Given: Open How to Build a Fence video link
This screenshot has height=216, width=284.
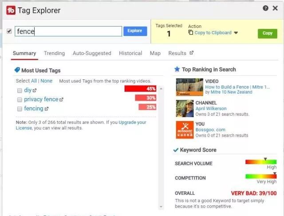Looking at the screenshot, I should [237, 87].
